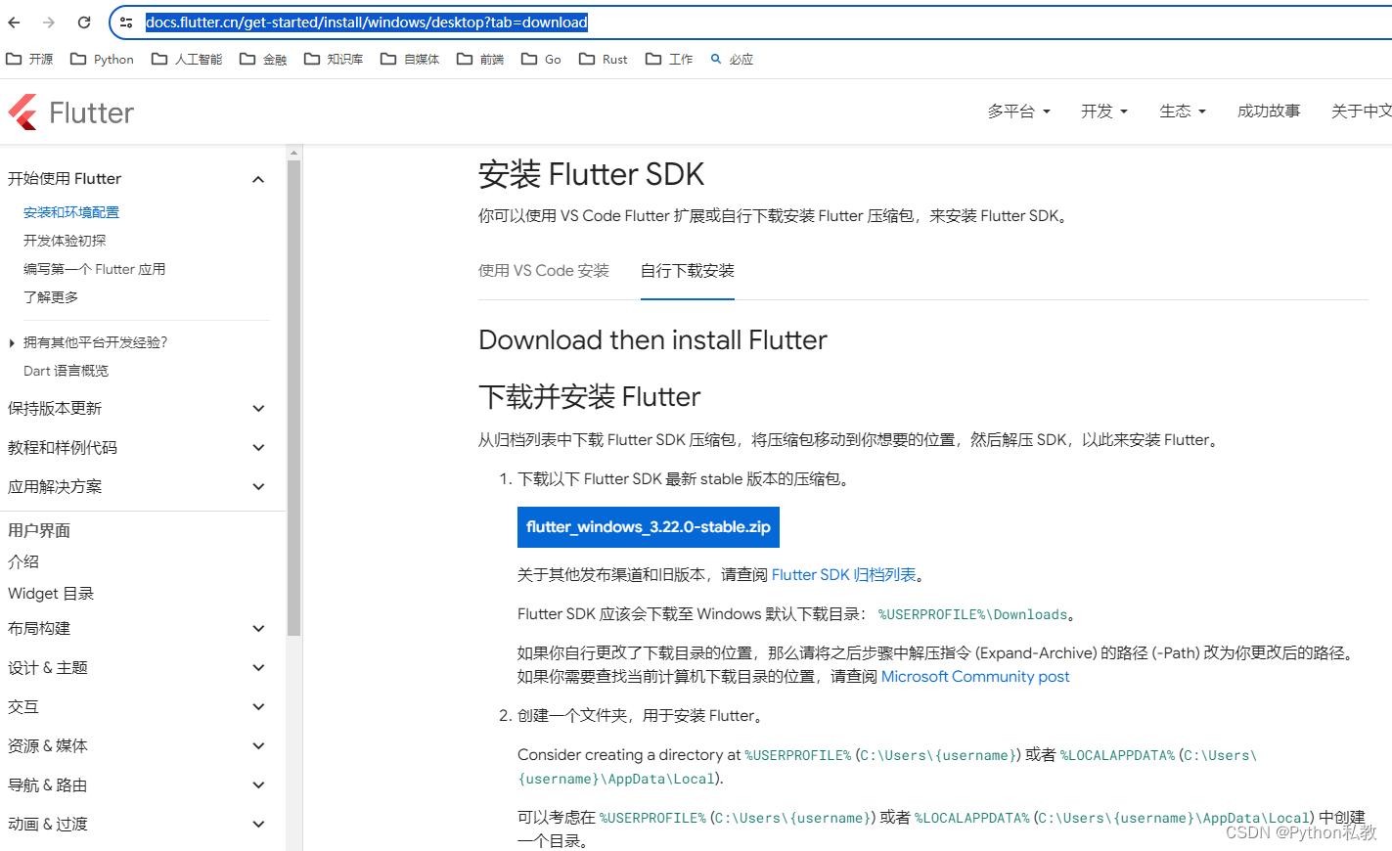Open the 工作 bookmark folder

(x=669, y=59)
